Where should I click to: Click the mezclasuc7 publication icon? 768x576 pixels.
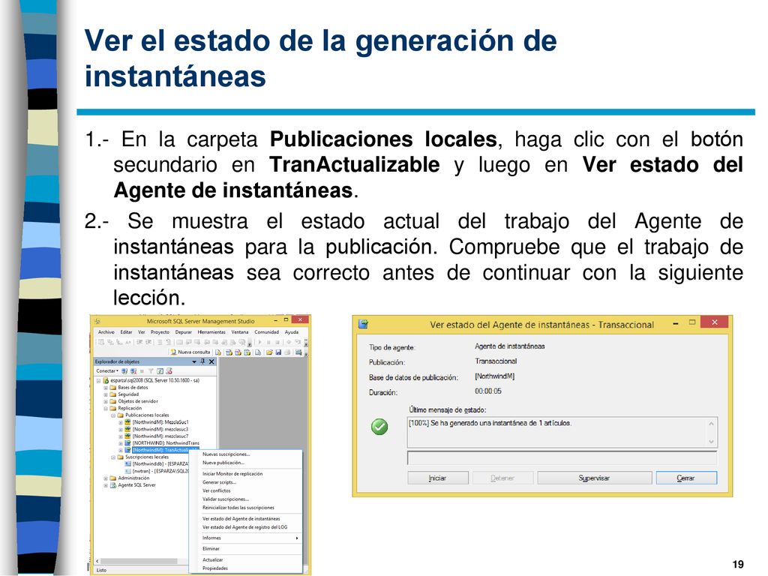127,436
